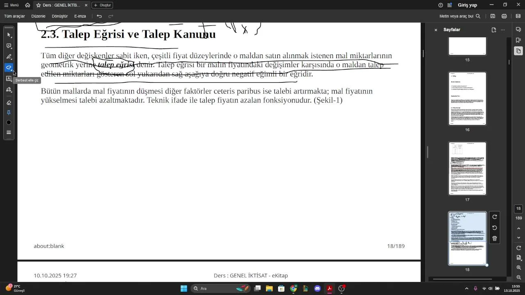This screenshot has height=295, width=525.
Task: Open the comments panel icon
Action: click(518, 29)
